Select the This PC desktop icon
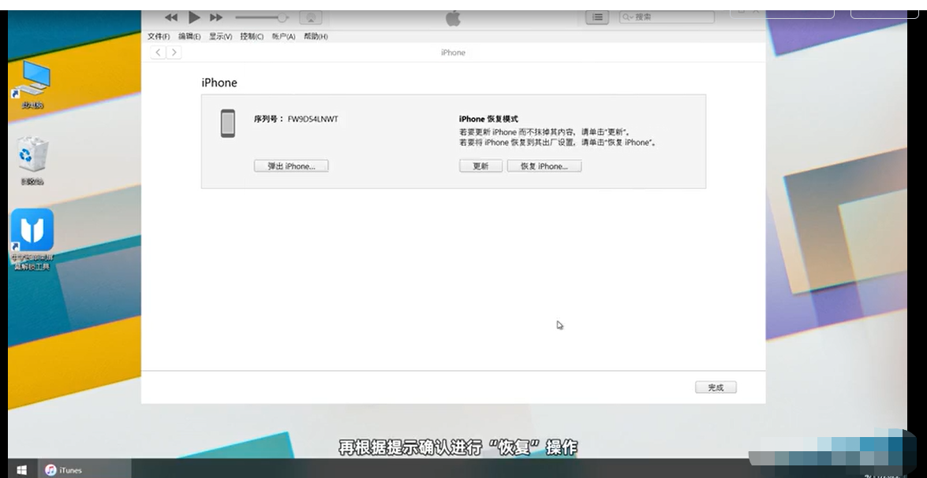The image size is (927, 478). pos(32,85)
